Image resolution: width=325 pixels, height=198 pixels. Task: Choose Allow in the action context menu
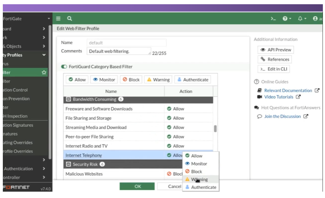point(201,156)
